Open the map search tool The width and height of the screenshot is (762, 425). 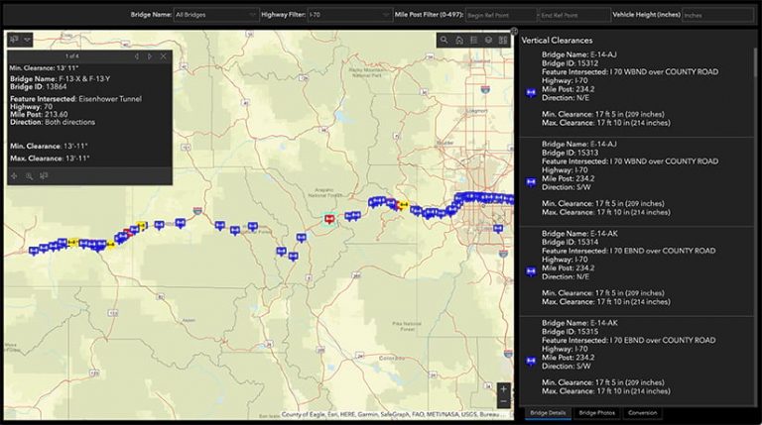[x=444, y=41]
